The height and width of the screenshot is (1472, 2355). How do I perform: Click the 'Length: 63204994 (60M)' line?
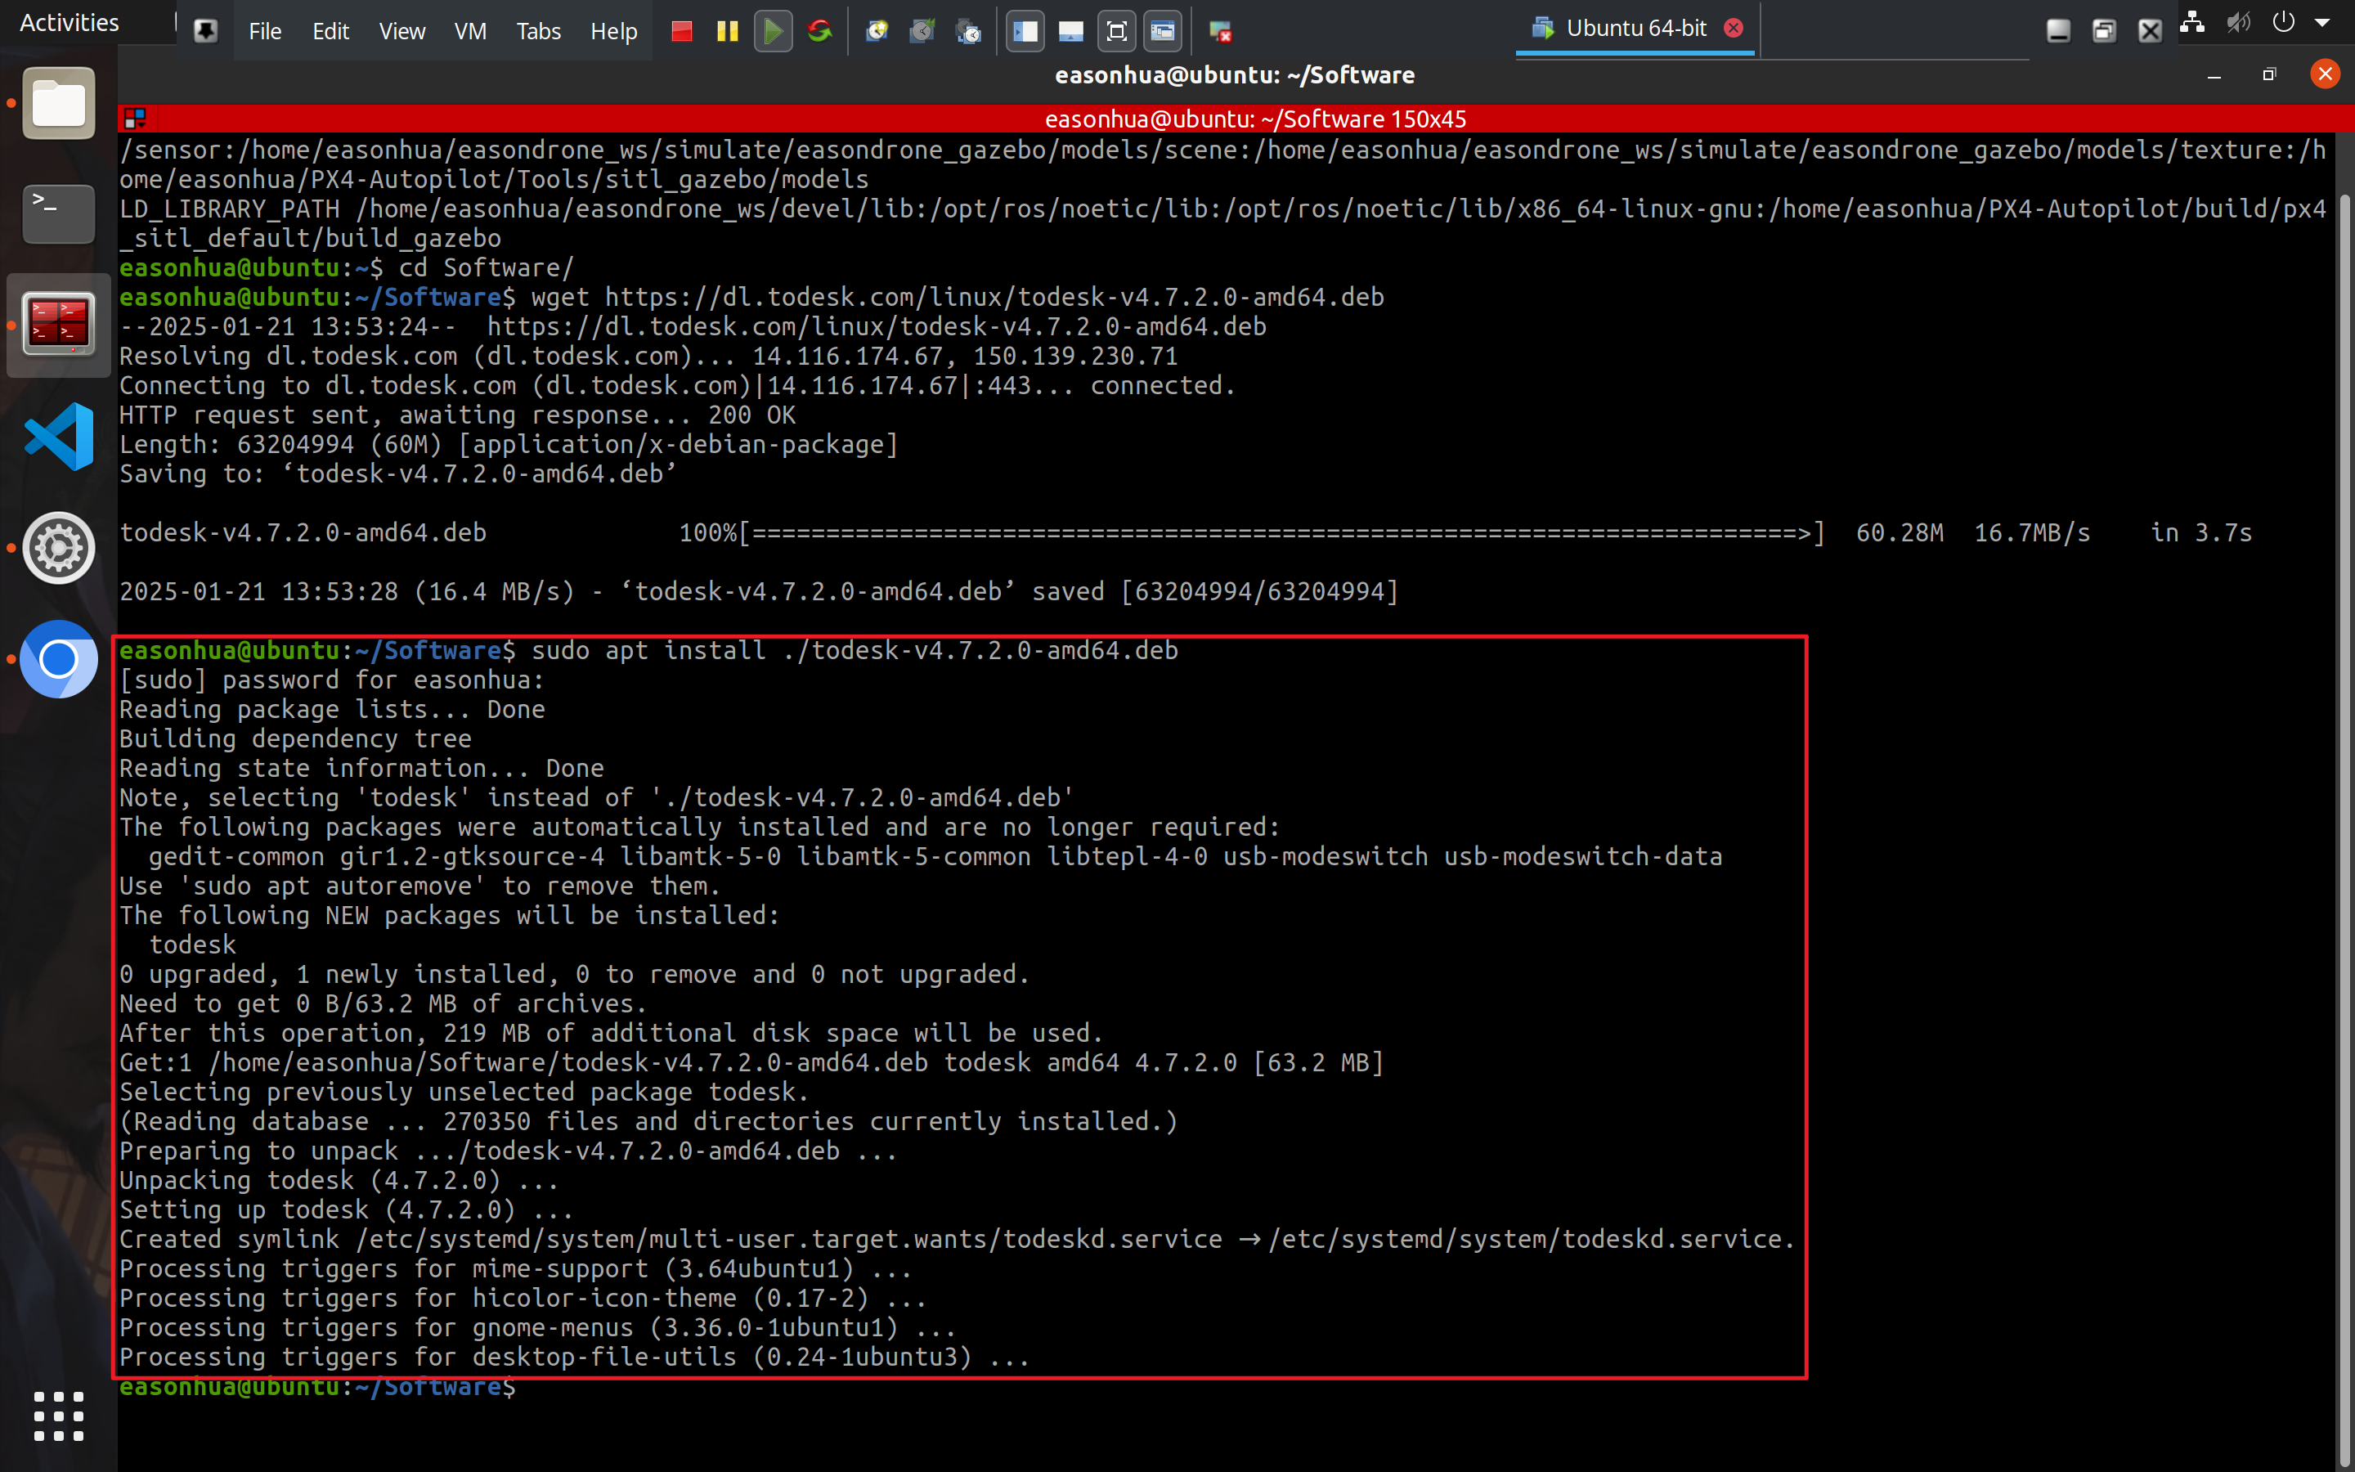(x=508, y=444)
